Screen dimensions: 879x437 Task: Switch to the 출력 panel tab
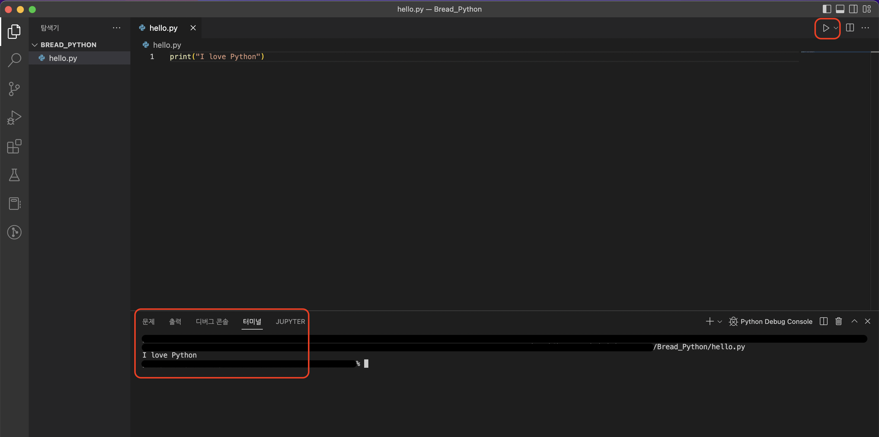point(175,321)
